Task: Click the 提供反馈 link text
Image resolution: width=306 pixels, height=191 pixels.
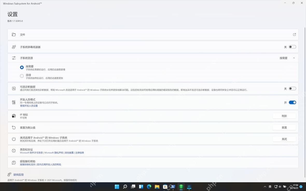Action: [18, 175]
